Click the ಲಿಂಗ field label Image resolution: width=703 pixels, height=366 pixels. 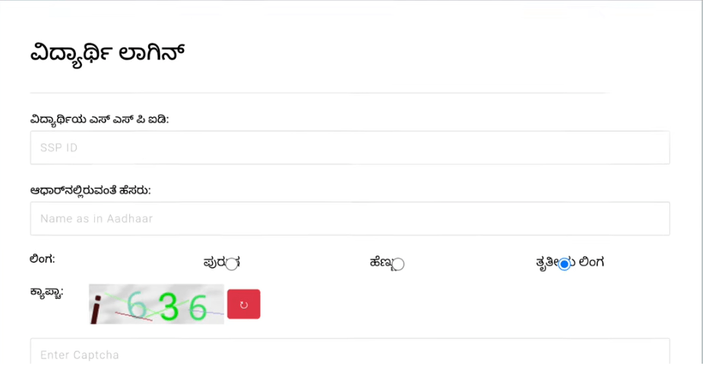(x=42, y=259)
